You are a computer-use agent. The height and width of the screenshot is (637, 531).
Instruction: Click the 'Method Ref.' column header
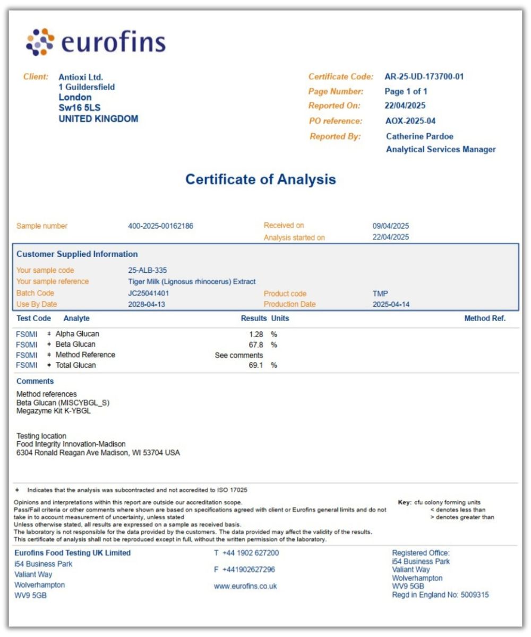[485, 318]
